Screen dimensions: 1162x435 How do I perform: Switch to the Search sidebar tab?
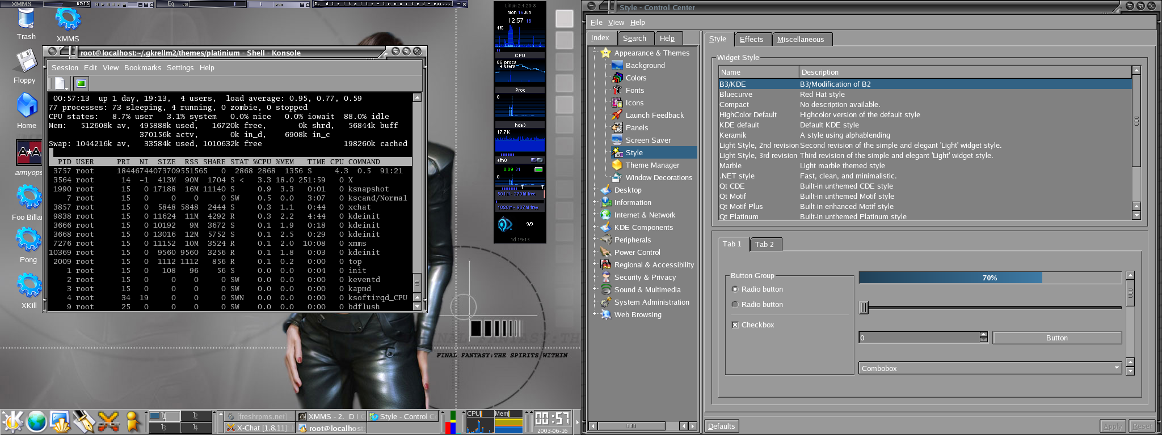pos(634,39)
